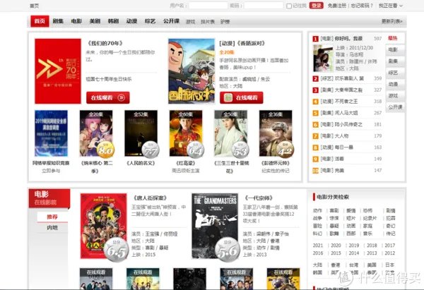Focus the 密码 input field
This screenshot has width=424, height=290.
pos(264,6)
